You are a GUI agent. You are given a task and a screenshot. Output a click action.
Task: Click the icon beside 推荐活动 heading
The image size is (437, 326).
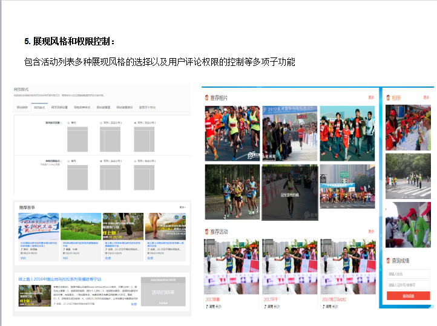click(206, 232)
